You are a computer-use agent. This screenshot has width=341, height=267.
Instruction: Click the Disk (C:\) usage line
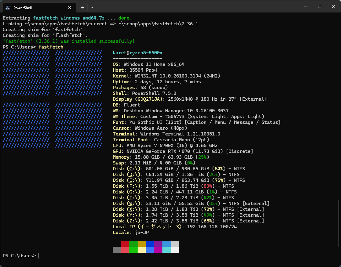click(x=179, y=169)
